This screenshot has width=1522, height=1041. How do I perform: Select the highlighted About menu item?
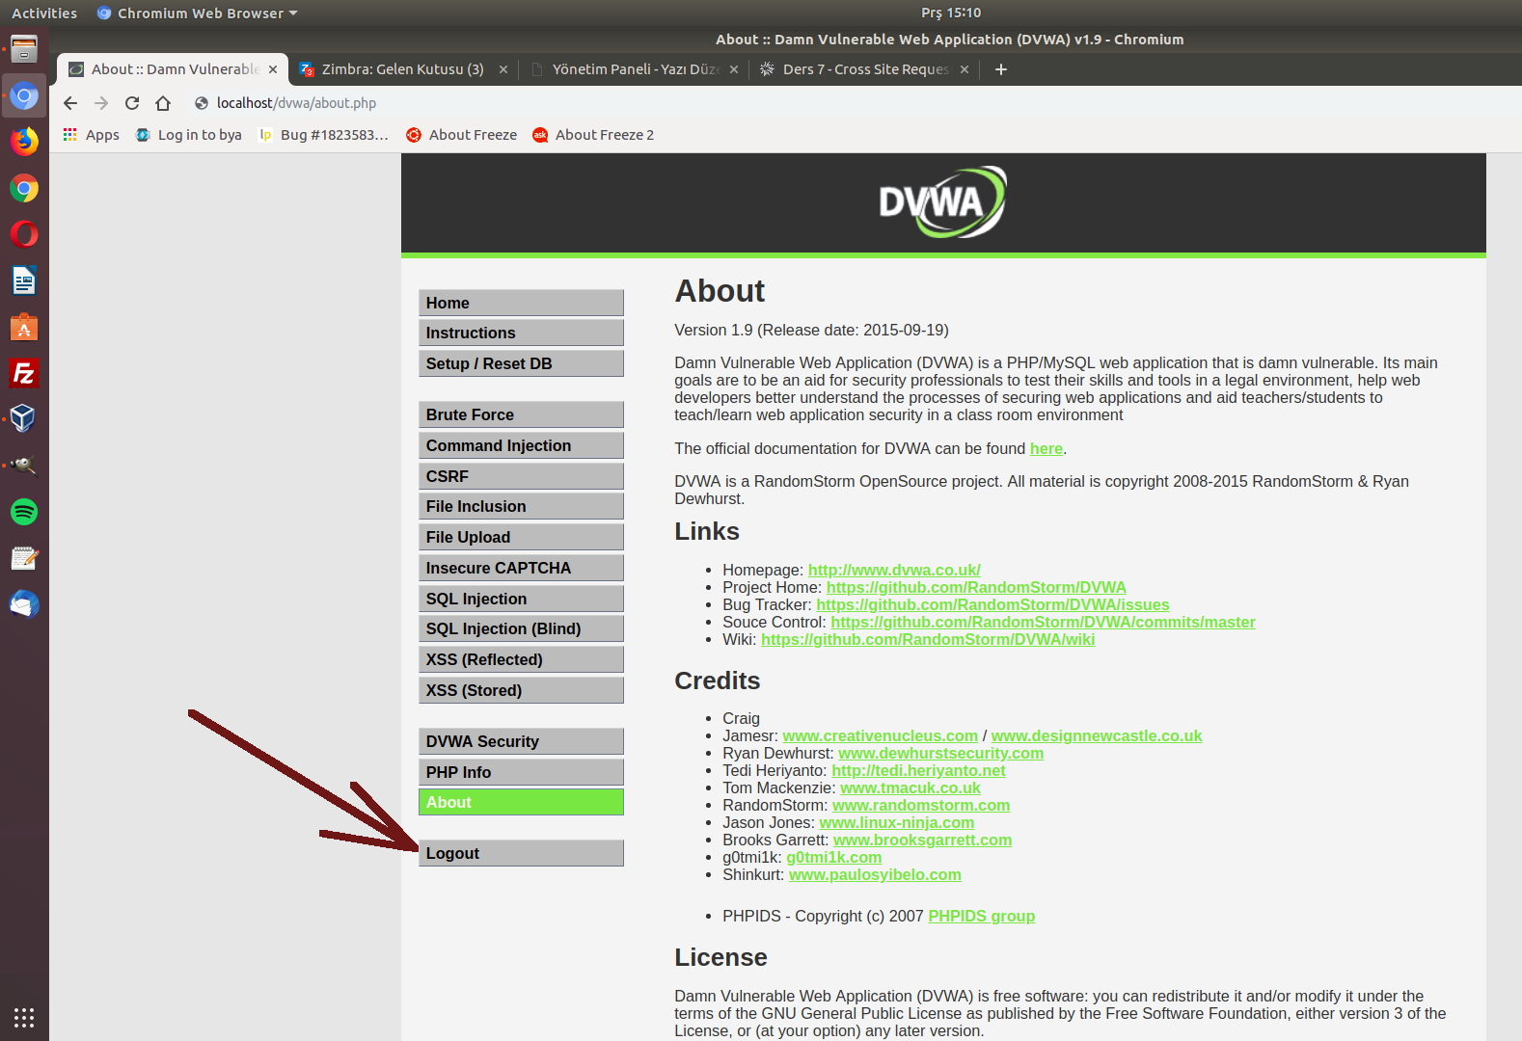coord(521,802)
